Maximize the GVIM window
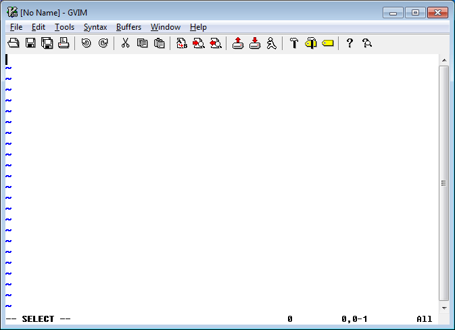 (x=415, y=13)
